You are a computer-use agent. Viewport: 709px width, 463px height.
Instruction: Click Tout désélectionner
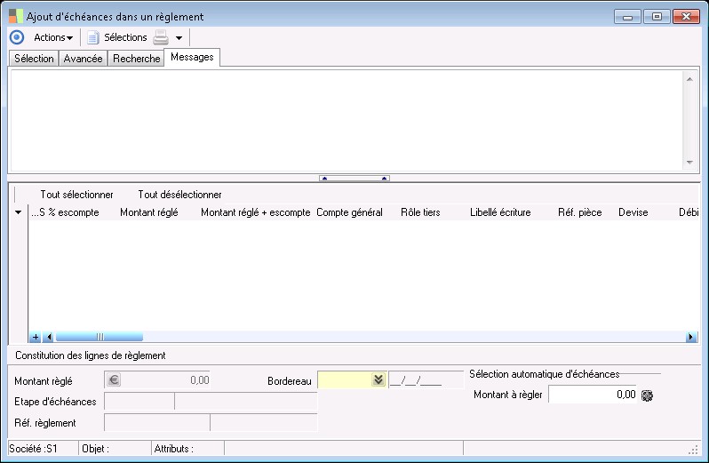(179, 195)
